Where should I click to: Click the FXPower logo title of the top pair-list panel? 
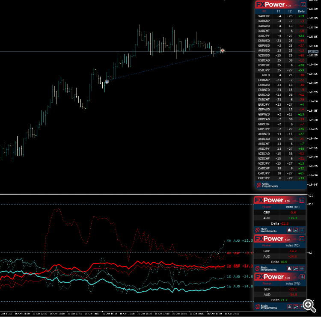pyautogui.click(x=270, y=5)
